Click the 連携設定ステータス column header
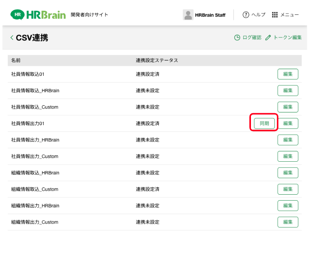The height and width of the screenshot is (259, 311). tap(157, 60)
